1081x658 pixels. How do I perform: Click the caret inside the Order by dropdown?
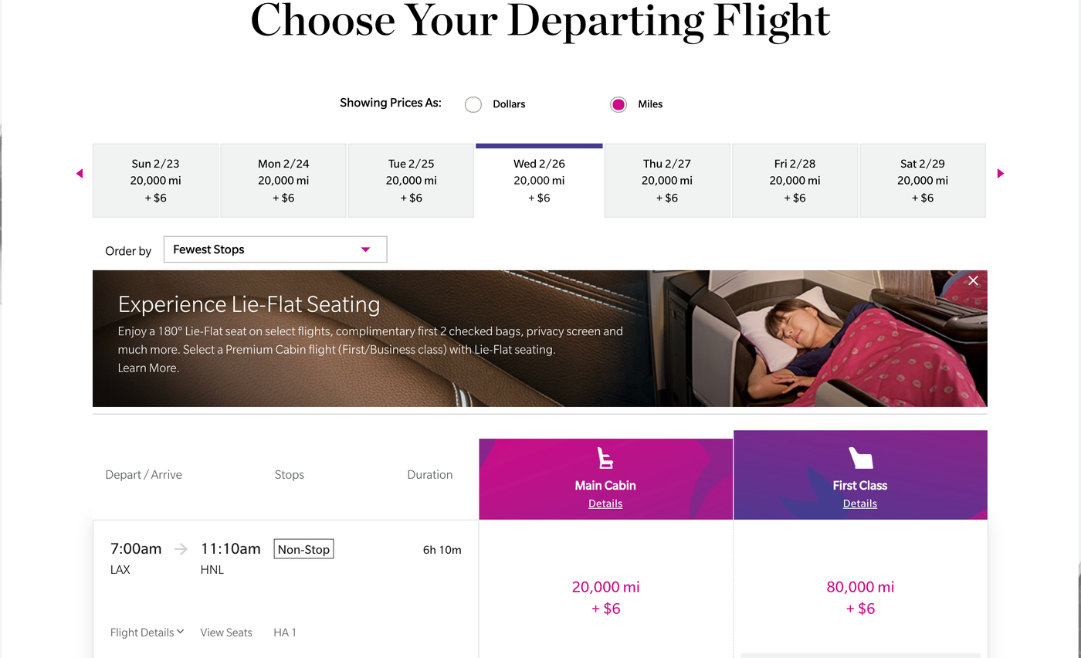pyautogui.click(x=364, y=249)
